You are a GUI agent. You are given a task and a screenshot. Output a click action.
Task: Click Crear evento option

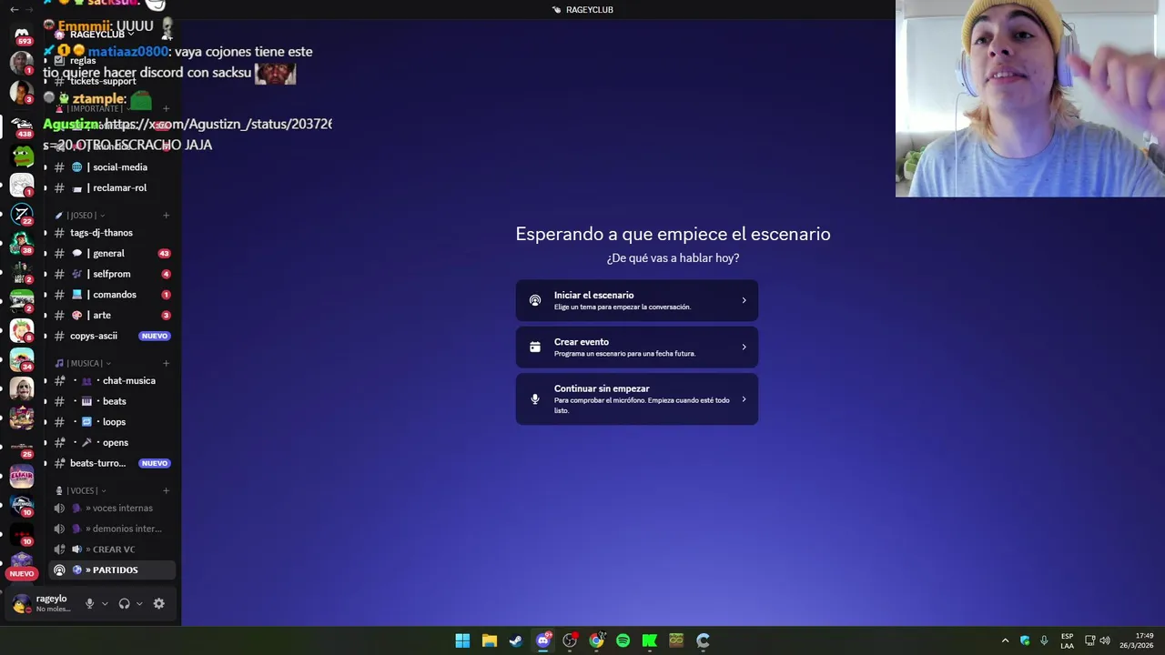pyautogui.click(x=636, y=347)
